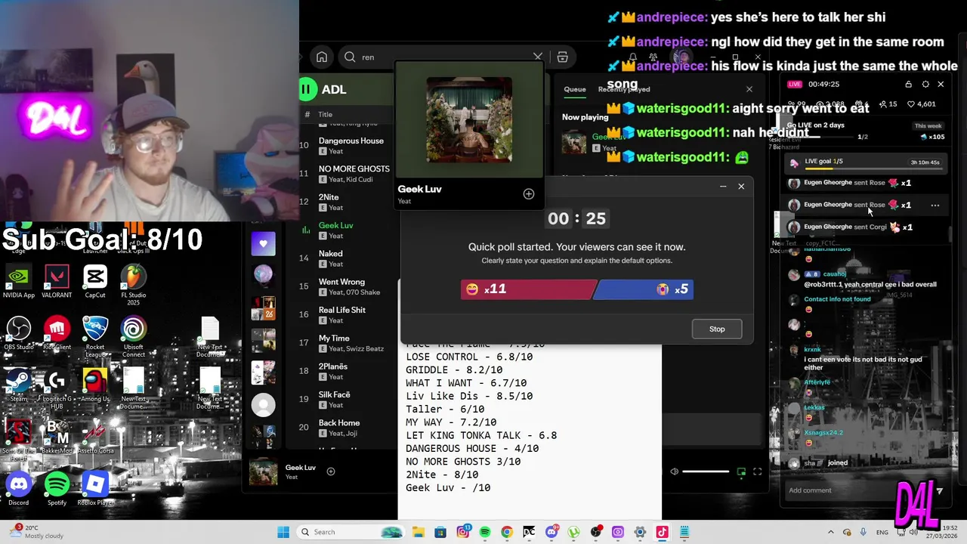The height and width of the screenshot is (544, 967).
Task: Open CapCut desktop shortcut
Action: 95,281
